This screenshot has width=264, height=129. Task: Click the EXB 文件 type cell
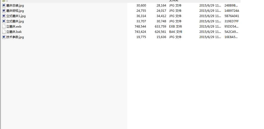(176, 27)
